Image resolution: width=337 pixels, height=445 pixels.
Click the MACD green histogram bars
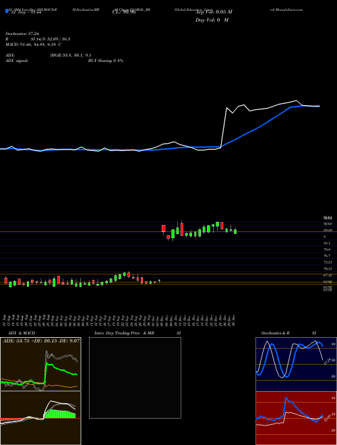tap(59, 414)
